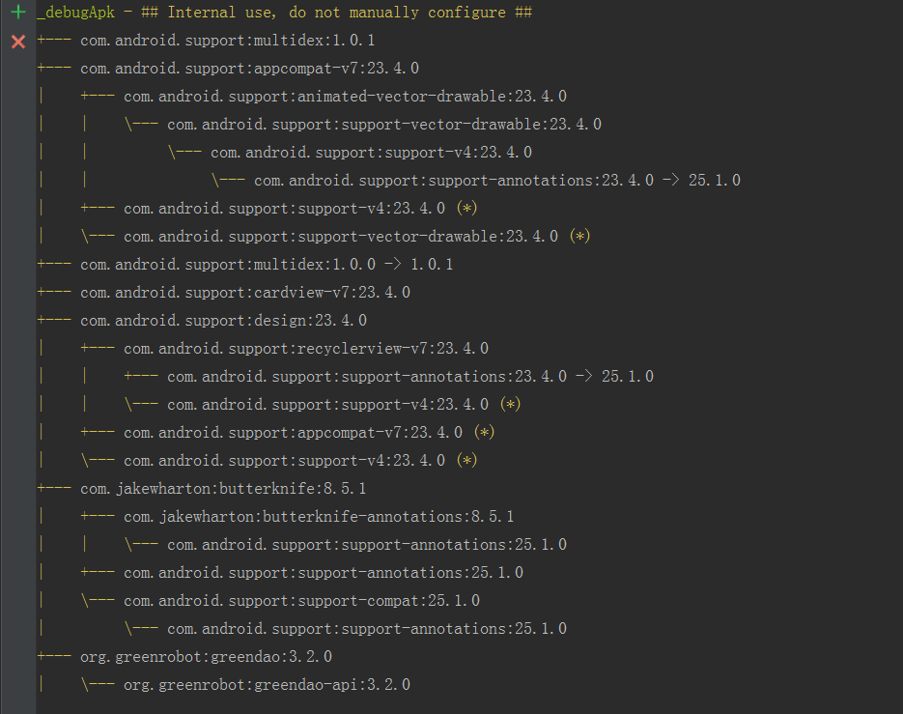The width and height of the screenshot is (903, 714).
Task: Click the red X icon
Action: click(17, 42)
